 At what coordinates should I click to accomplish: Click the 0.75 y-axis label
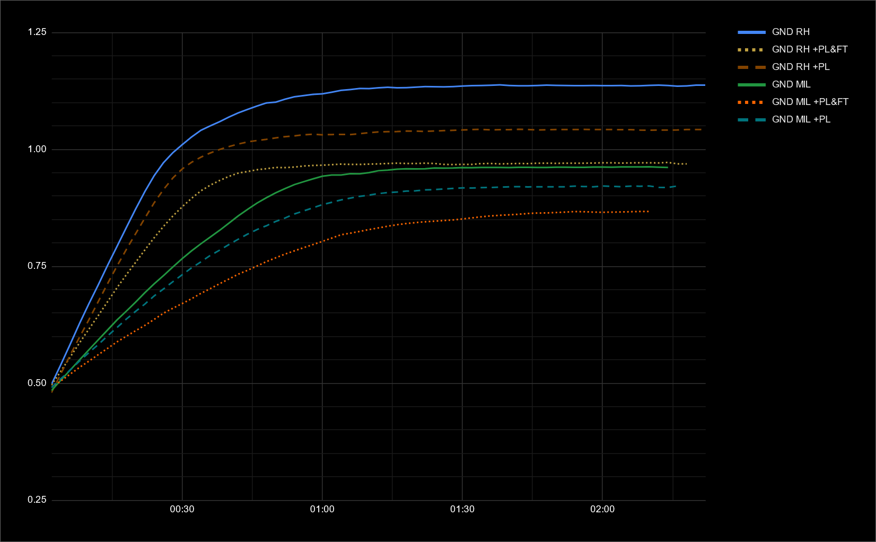[x=37, y=266]
